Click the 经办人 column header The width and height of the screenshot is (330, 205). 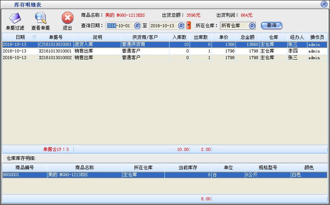pos(297,37)
